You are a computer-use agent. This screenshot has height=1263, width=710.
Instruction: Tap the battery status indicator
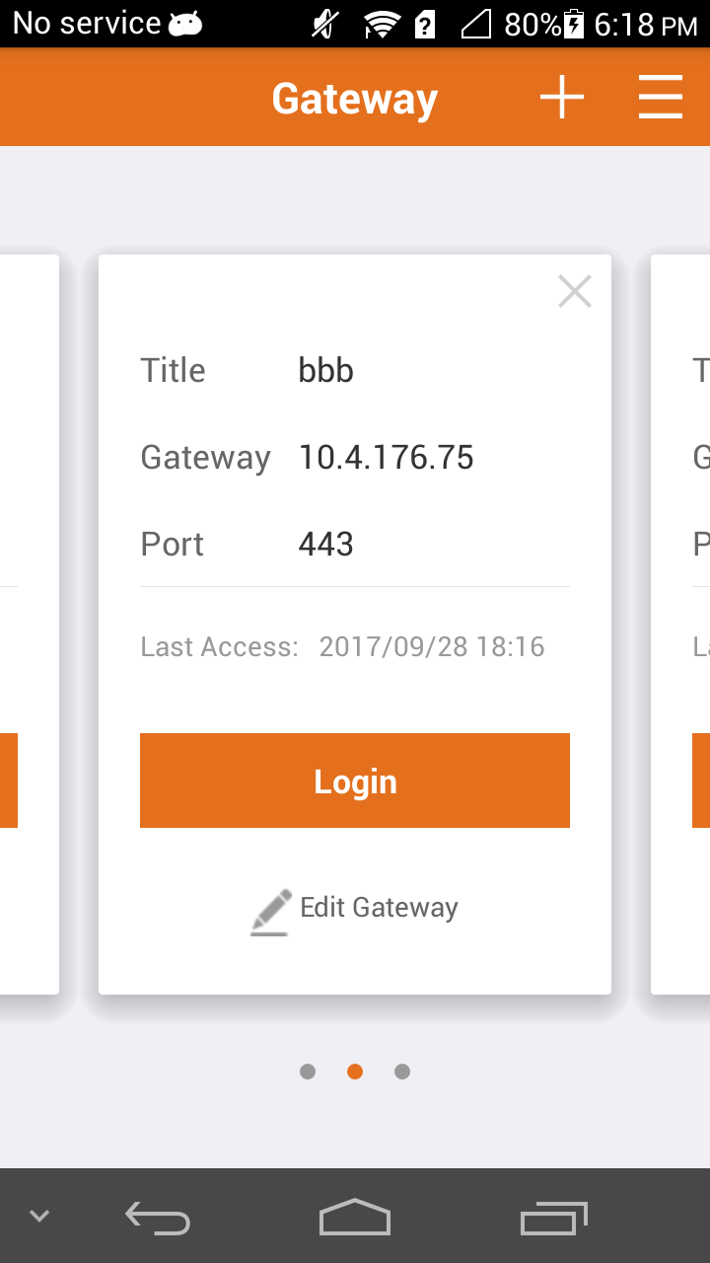pos(573,24)
